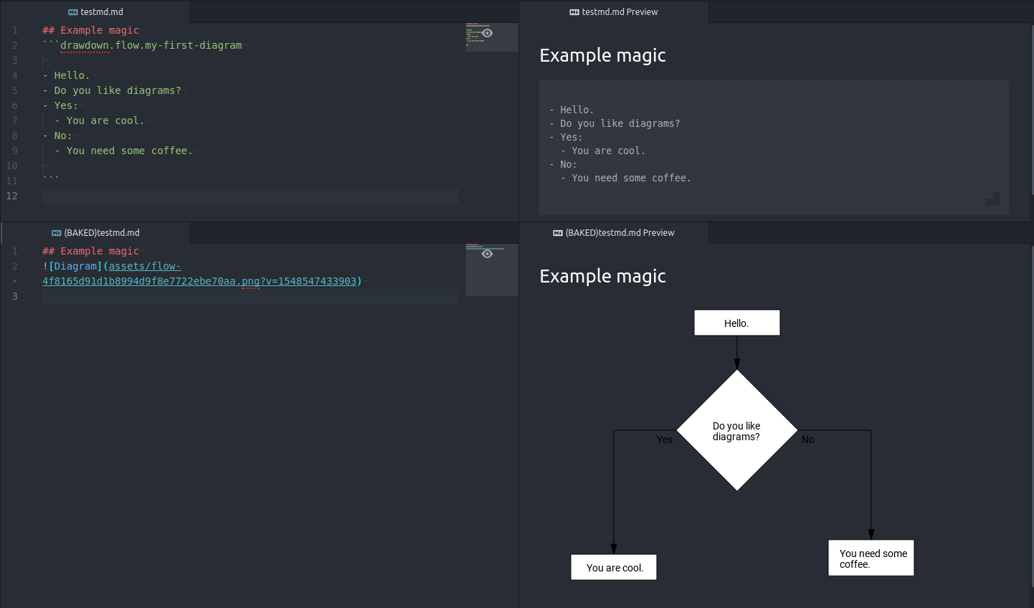Screen dimensions: 1034x608
Task: Click line number 12 in testmd.md gutter
Action: click(x=11, y=196)
